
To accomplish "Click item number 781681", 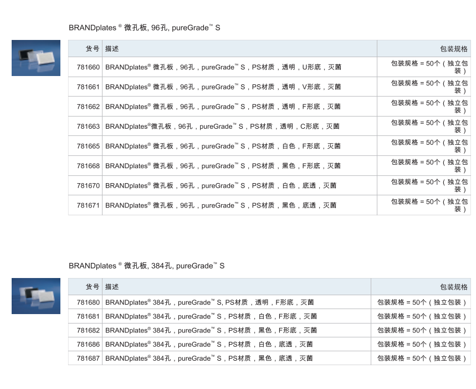I will pyautogui.click(x=88, y=316).
